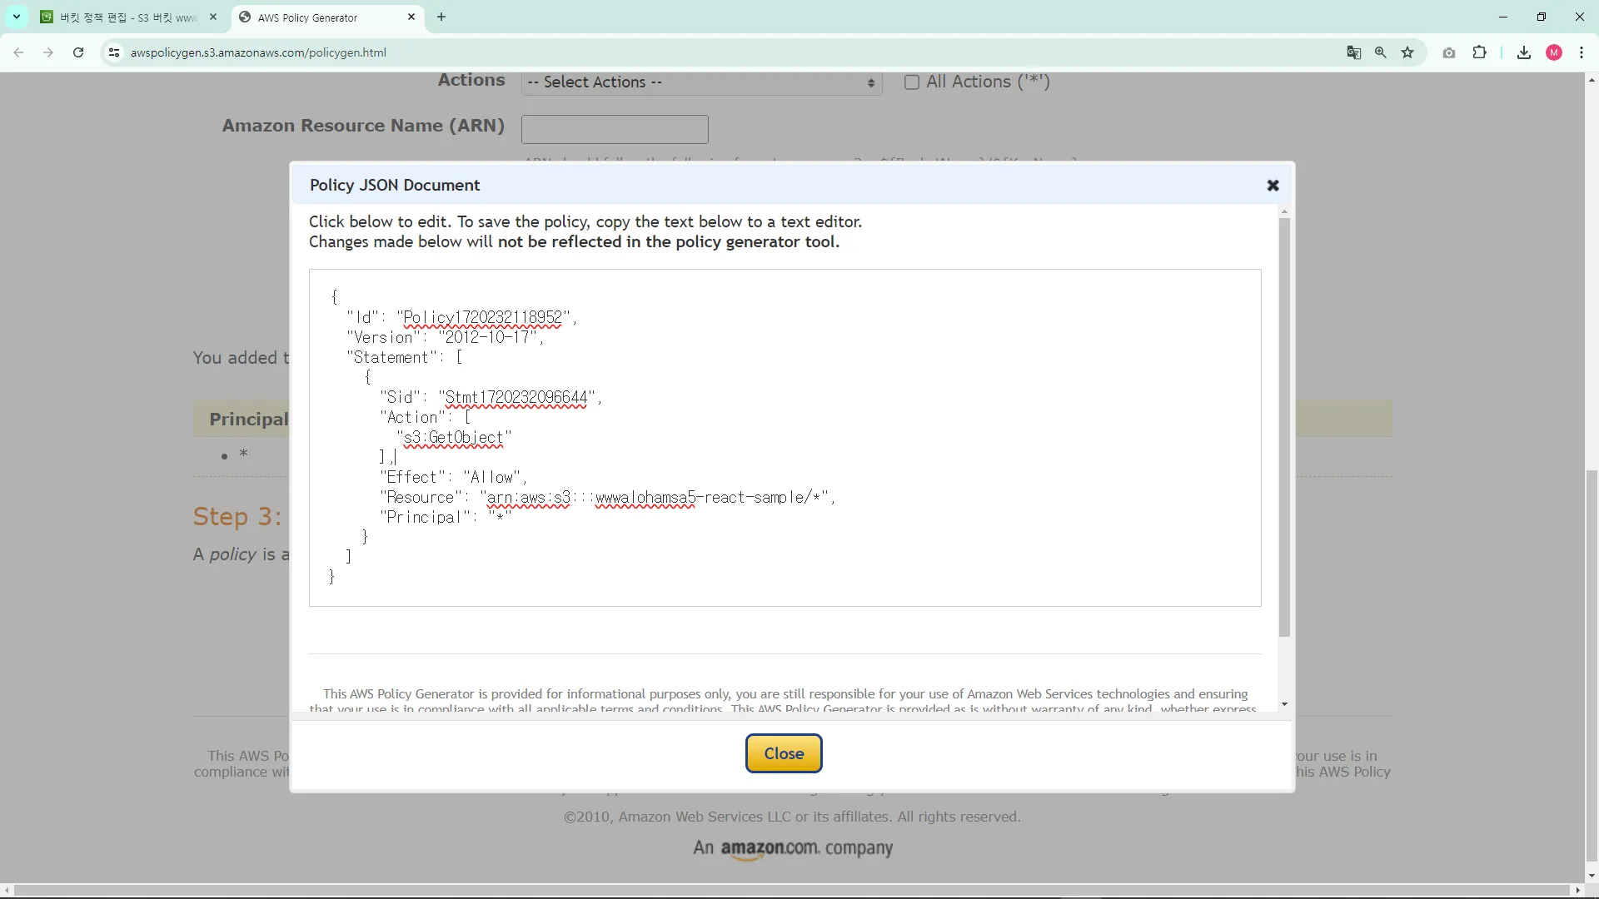Viewport: 1599px width, 899px height.
Task: Expand the tab search chevron dropdown
Action: tap(17, 17)
